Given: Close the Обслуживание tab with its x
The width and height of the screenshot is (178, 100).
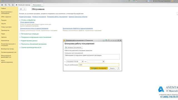Looking at the screenshot, I should [43, 5].
